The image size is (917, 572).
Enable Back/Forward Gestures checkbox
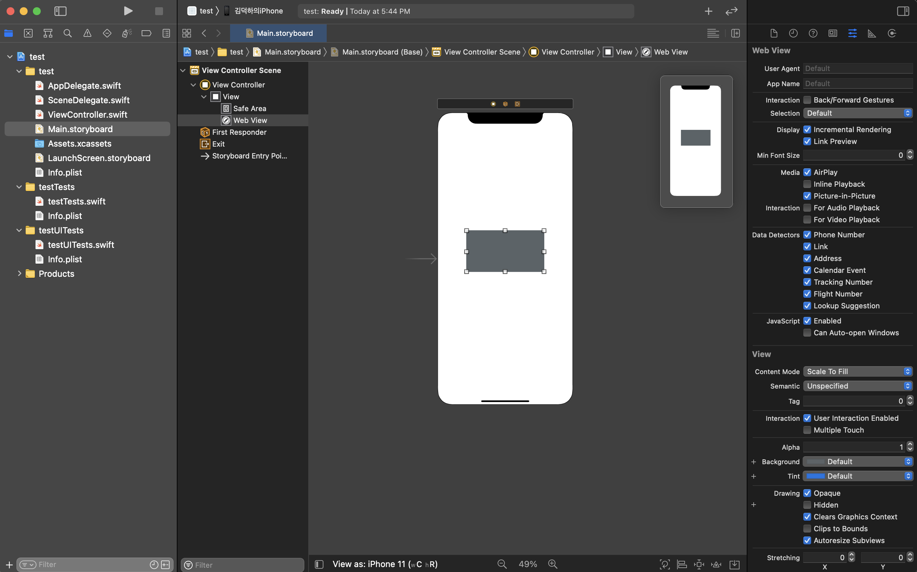[x=807, y=100]
